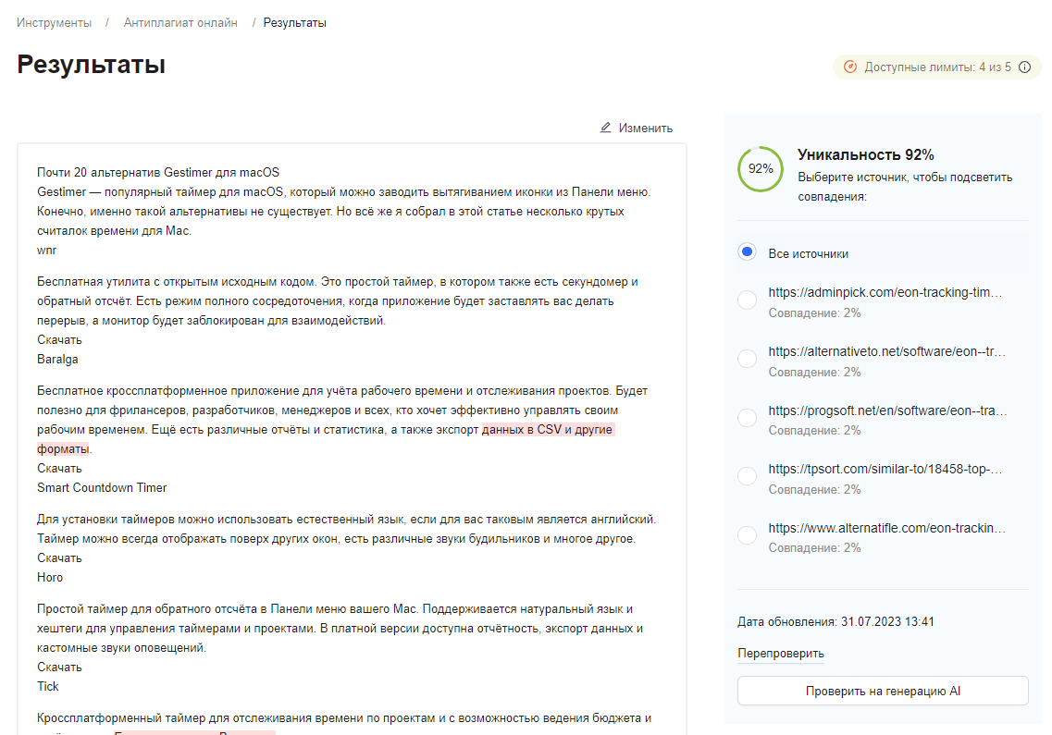Click Скачать line above Tick
The height and width of the screenshot is (735, 1052).
pyautogui.click(x=59, y=668)
